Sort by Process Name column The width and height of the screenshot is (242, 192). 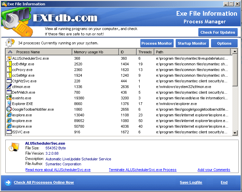pos(39,52)
